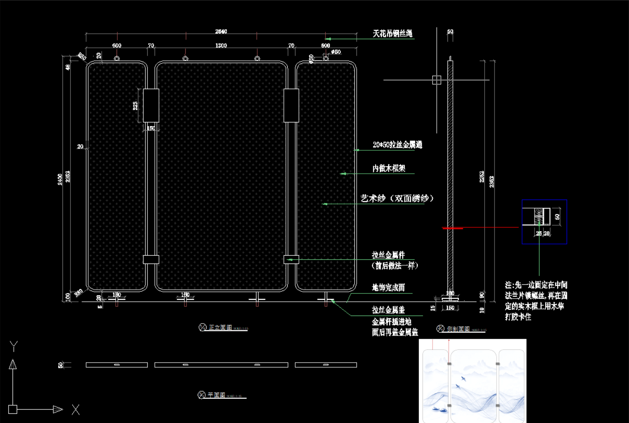The image size is (629, 423).
Task: Select the Y axis arrow of UCS icon
Action: tap(13, 364)
